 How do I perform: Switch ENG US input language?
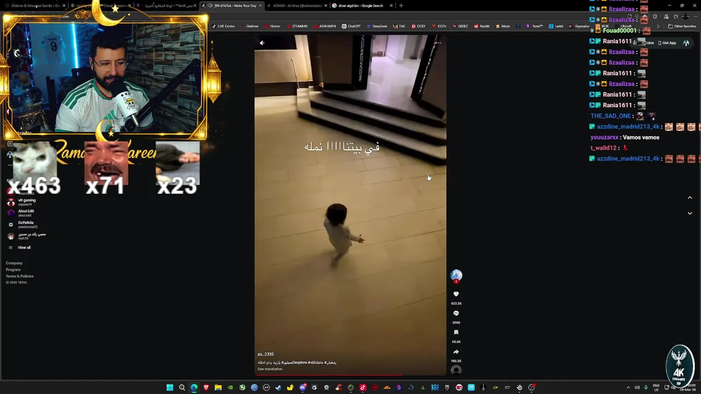[656, 387]
